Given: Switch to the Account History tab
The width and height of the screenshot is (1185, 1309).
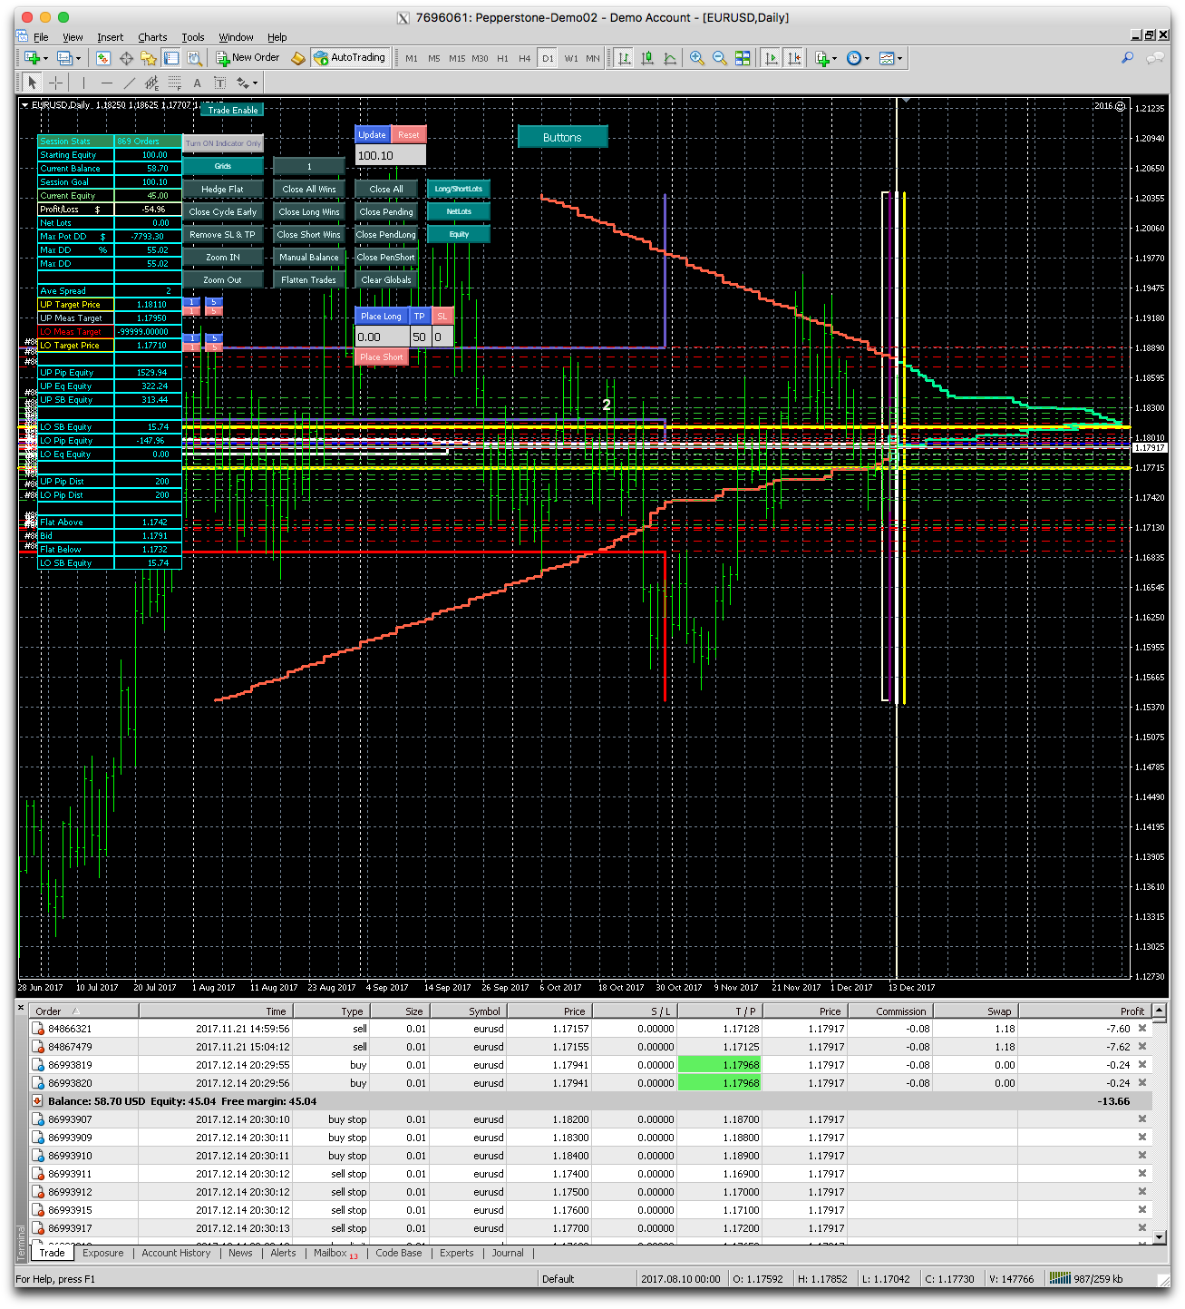Looking at the screenshot, I should (176, 1253).
